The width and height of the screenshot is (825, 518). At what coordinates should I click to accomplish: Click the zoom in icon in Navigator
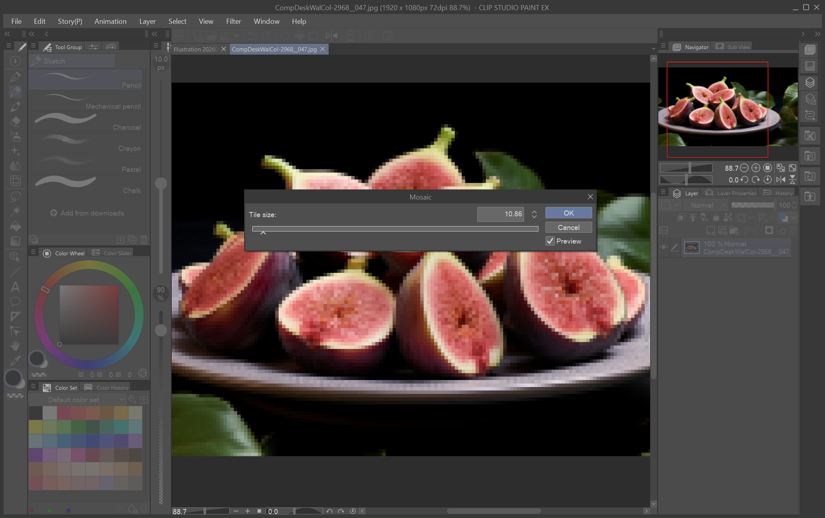pyautogui.click(x=756, y=168)
